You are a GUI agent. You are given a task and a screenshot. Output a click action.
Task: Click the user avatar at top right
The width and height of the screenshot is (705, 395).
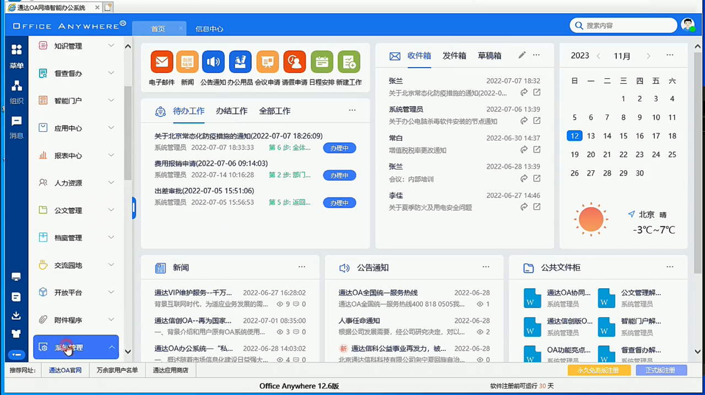point(687,25)
